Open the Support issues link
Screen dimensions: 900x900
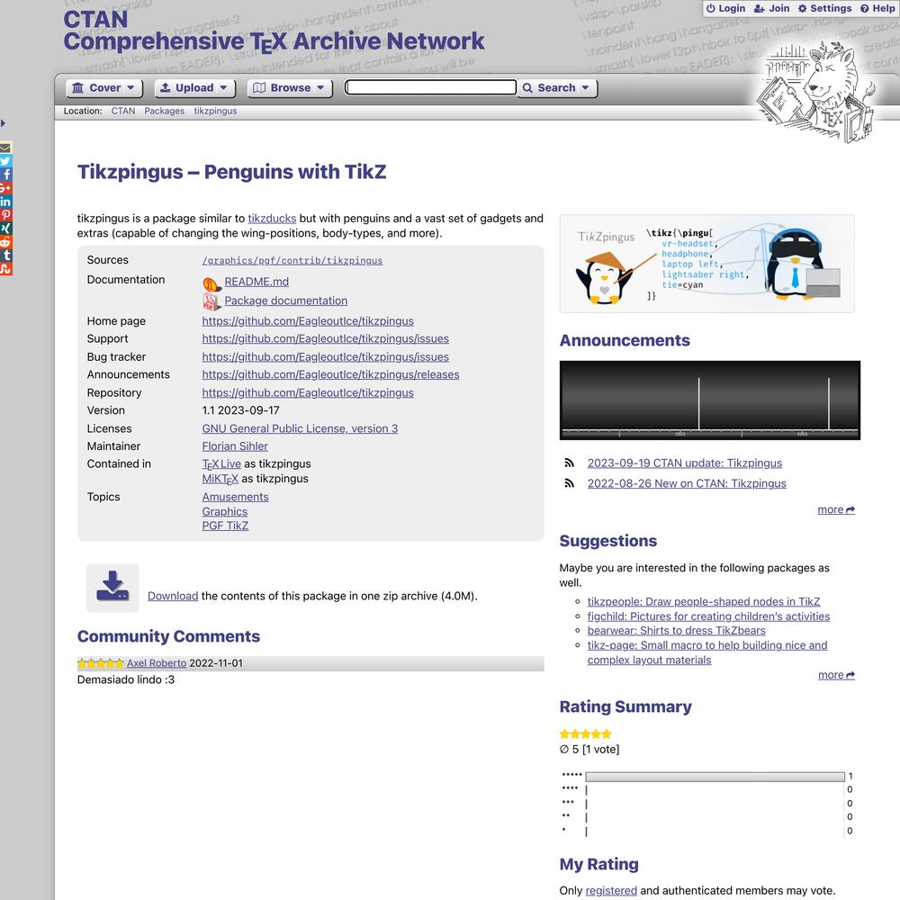click(326, 338)
